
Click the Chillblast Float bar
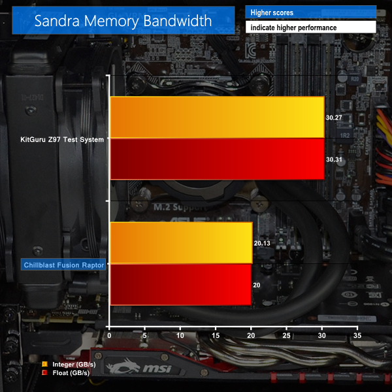[181, 285]
